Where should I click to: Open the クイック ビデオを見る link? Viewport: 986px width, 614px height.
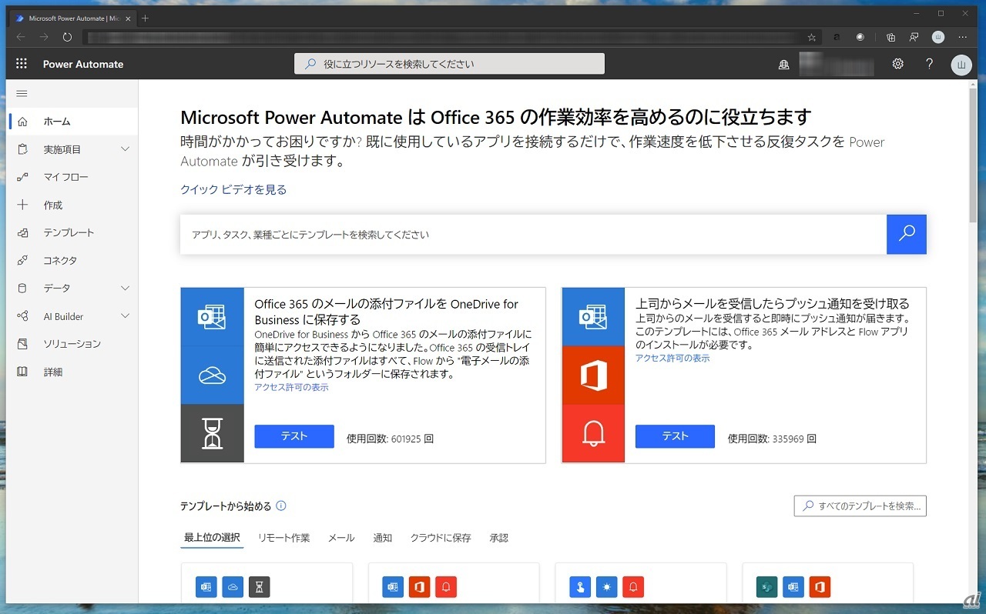(233, 189)
